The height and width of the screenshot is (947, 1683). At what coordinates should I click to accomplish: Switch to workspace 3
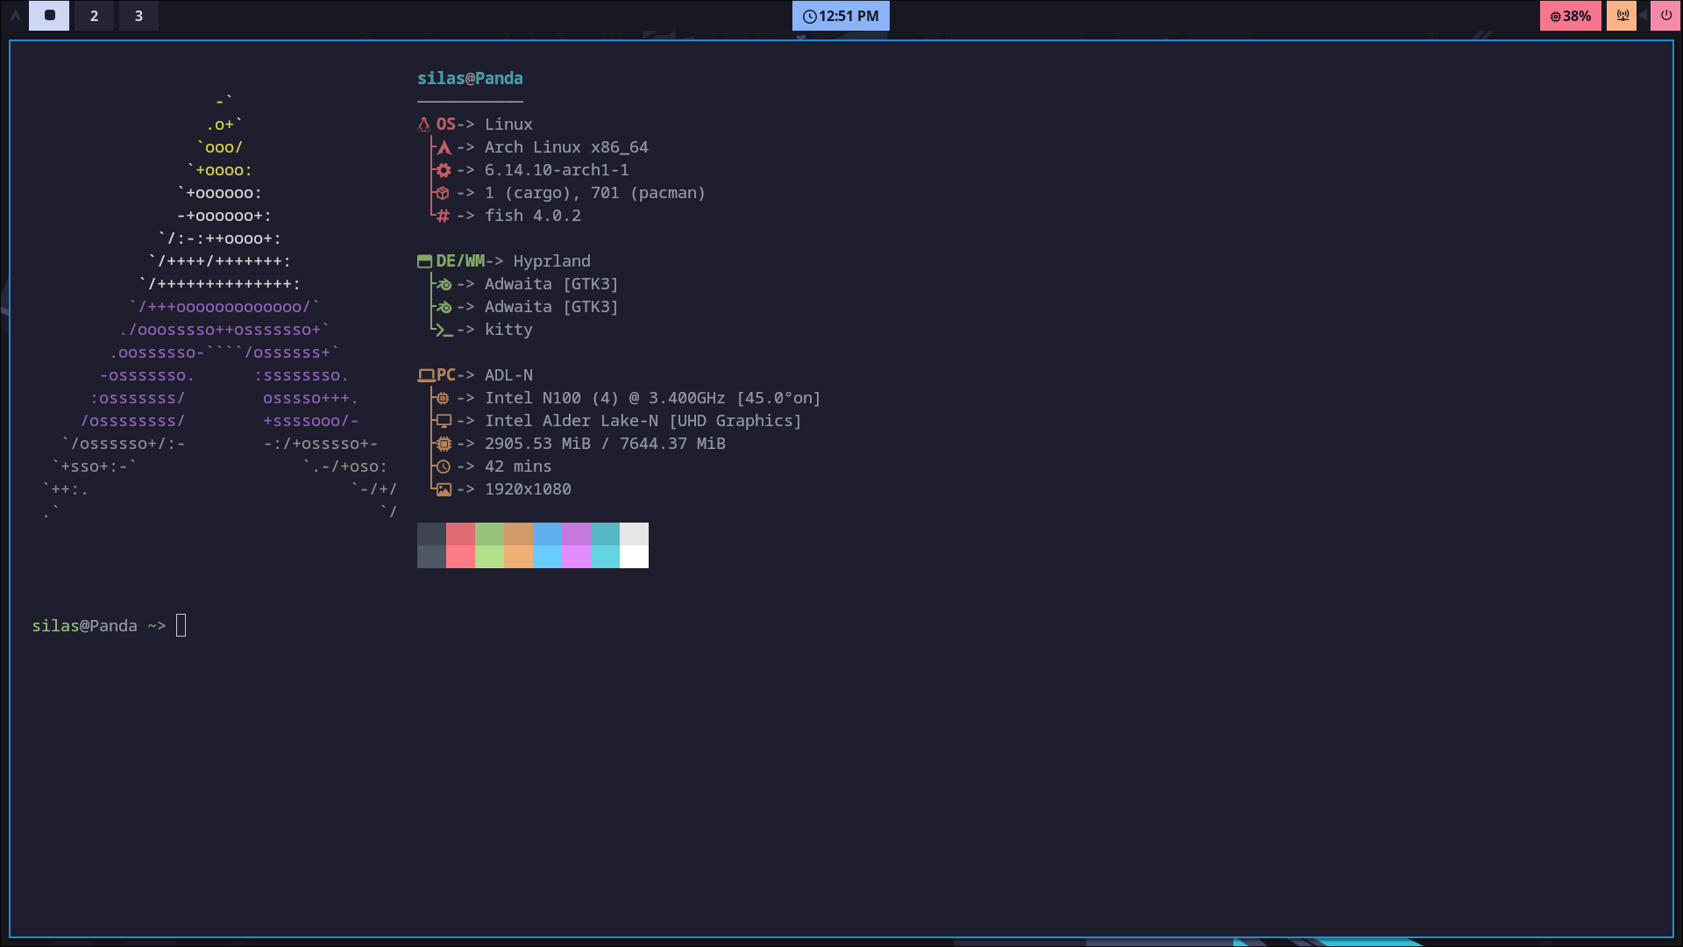(x=138, y=16)
